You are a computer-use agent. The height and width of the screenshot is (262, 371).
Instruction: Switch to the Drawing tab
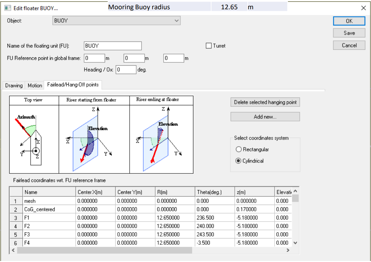[14, 86]
